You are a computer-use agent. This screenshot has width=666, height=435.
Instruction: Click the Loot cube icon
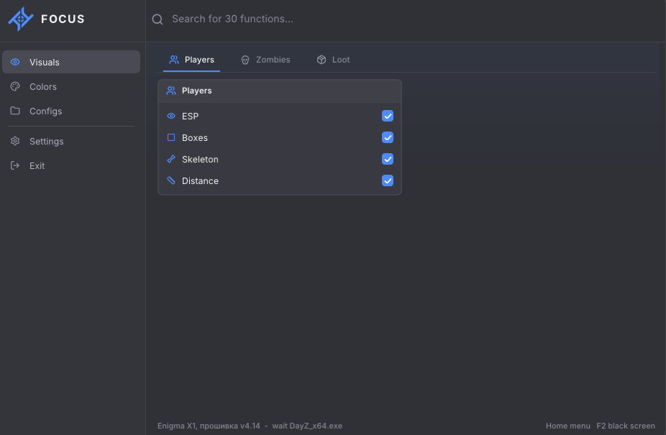point(321,60)
